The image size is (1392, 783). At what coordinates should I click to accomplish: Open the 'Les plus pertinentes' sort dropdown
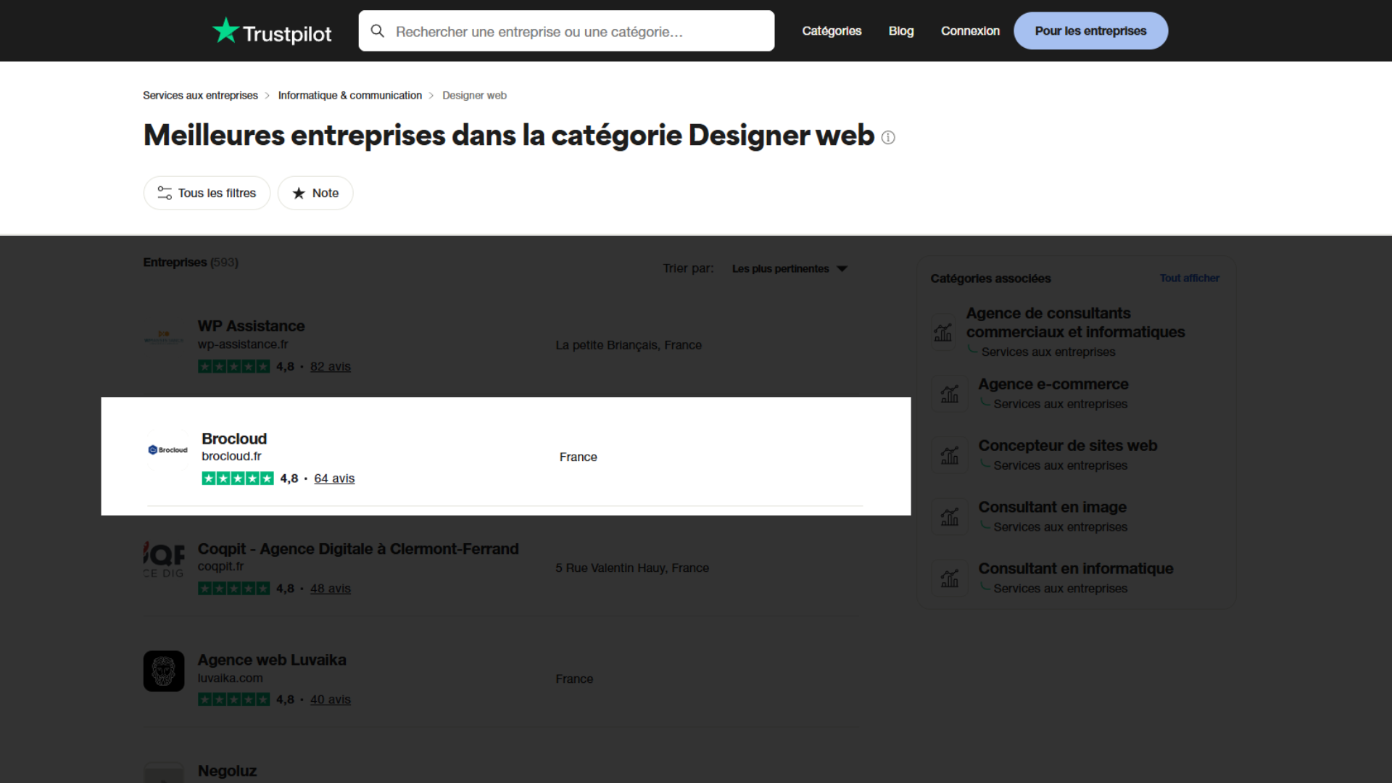[x=790, y=269]
